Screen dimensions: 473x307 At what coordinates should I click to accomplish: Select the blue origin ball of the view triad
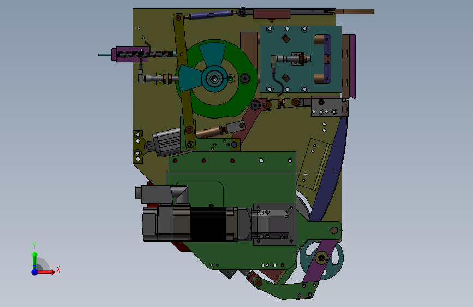point(35,272)
